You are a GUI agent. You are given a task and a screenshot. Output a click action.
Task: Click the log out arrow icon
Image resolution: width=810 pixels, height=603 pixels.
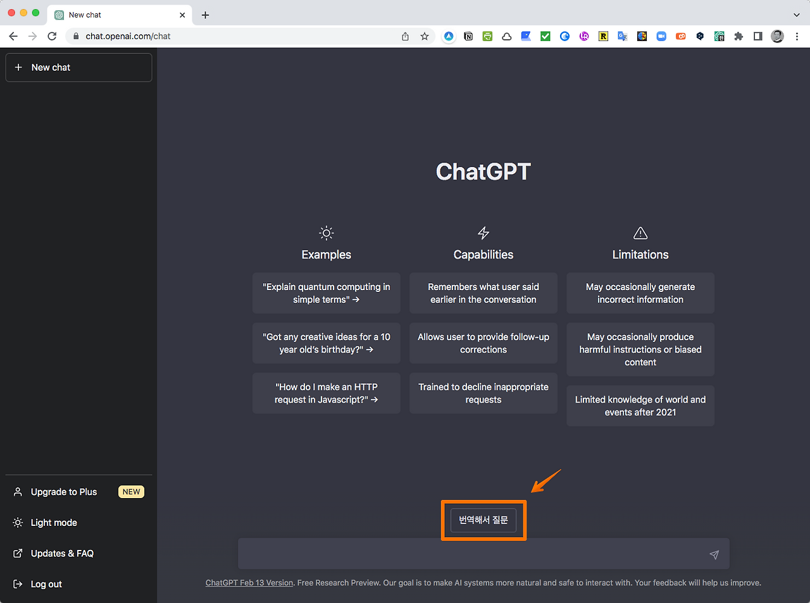coord(18,584)
